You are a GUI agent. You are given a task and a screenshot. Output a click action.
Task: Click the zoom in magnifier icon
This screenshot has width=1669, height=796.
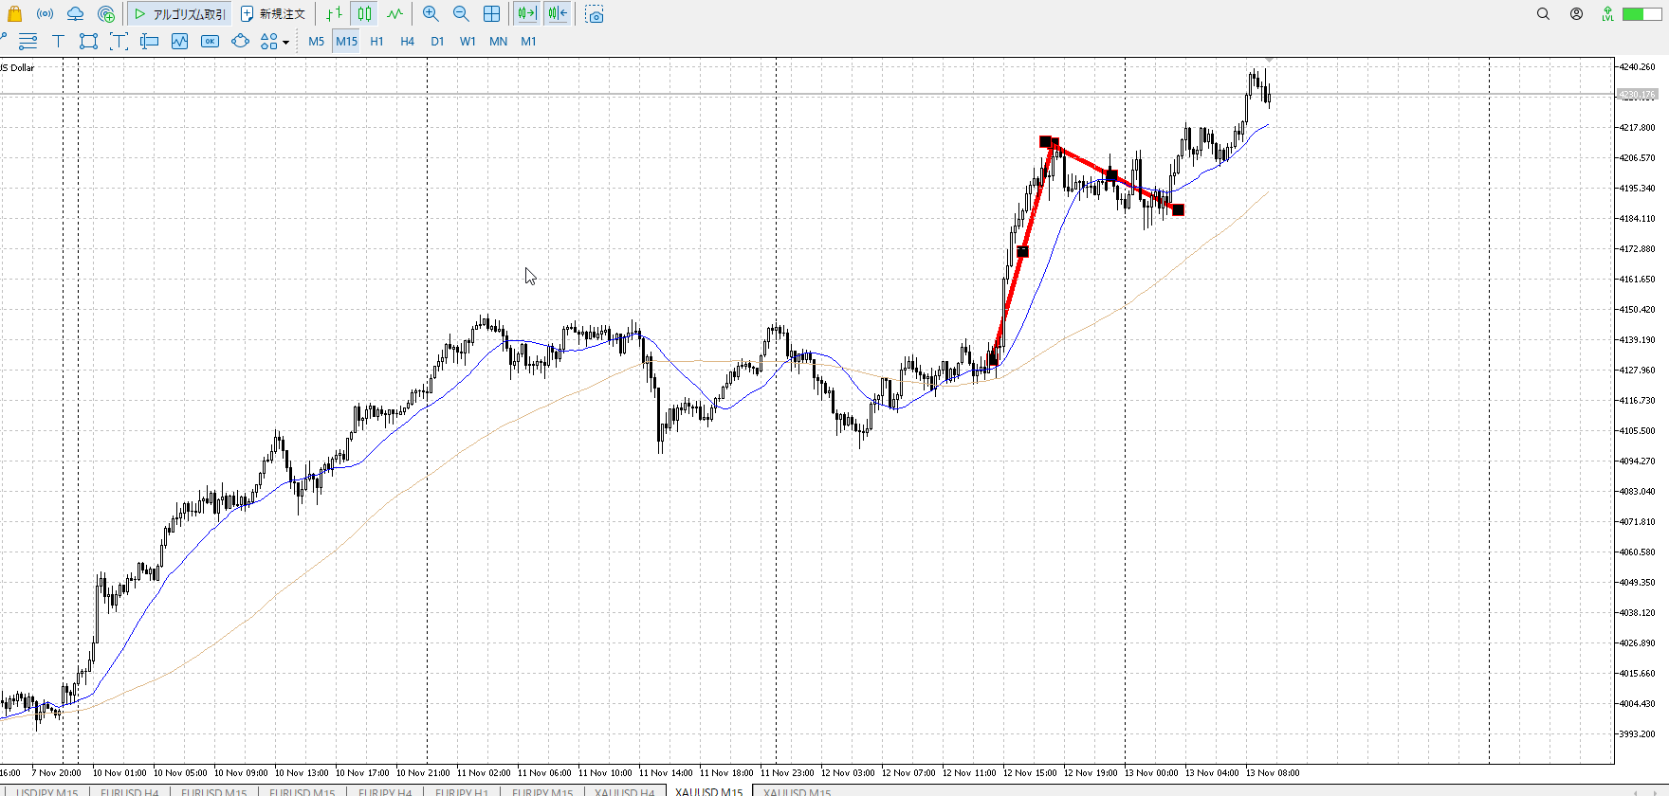click(431, 14)
